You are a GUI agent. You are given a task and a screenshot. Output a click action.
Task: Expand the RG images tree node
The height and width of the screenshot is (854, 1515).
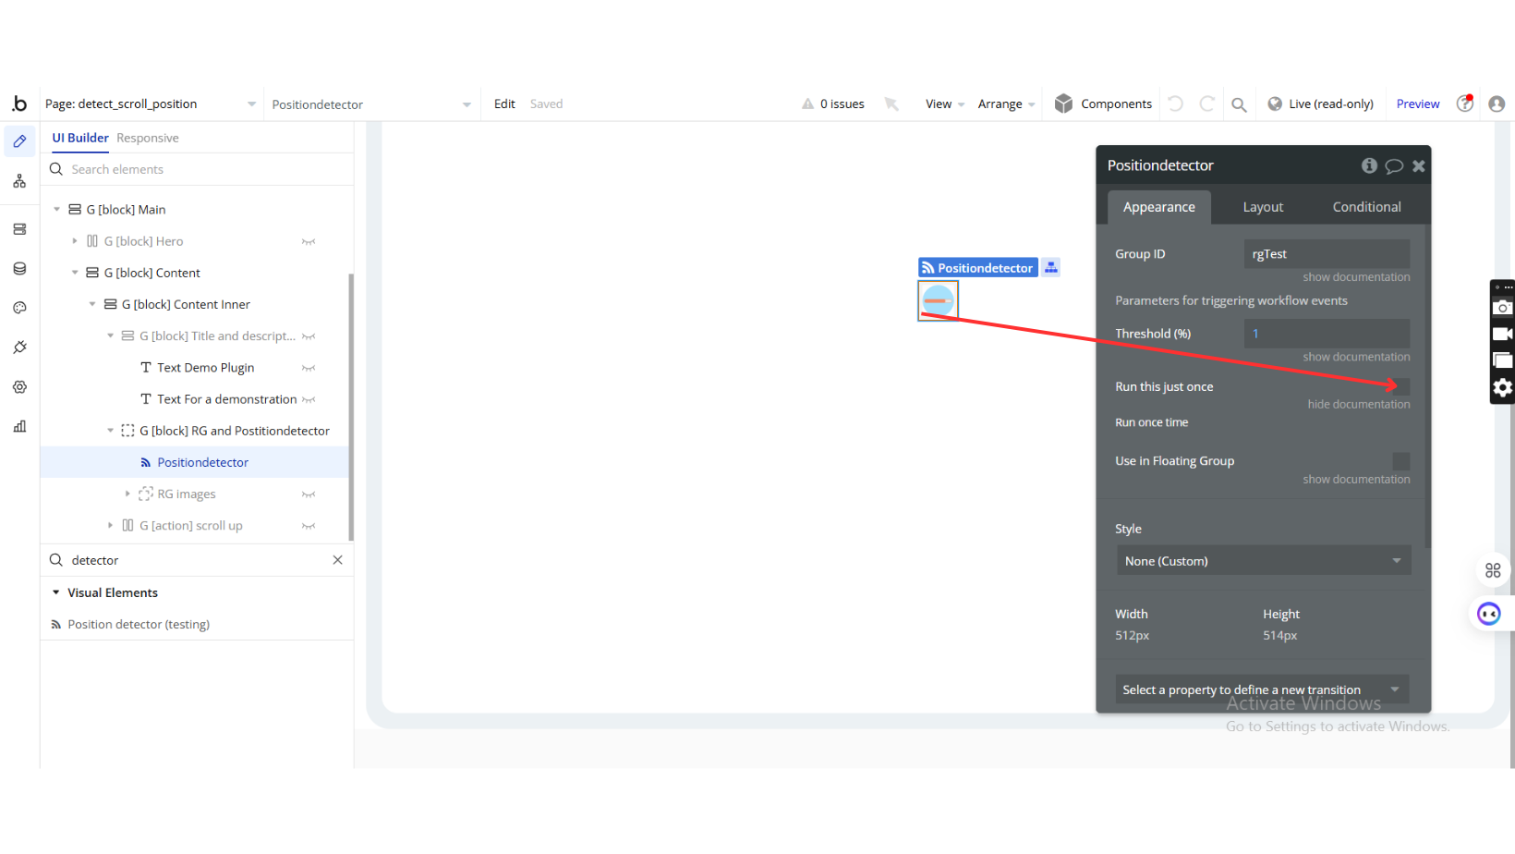point(127,494)
